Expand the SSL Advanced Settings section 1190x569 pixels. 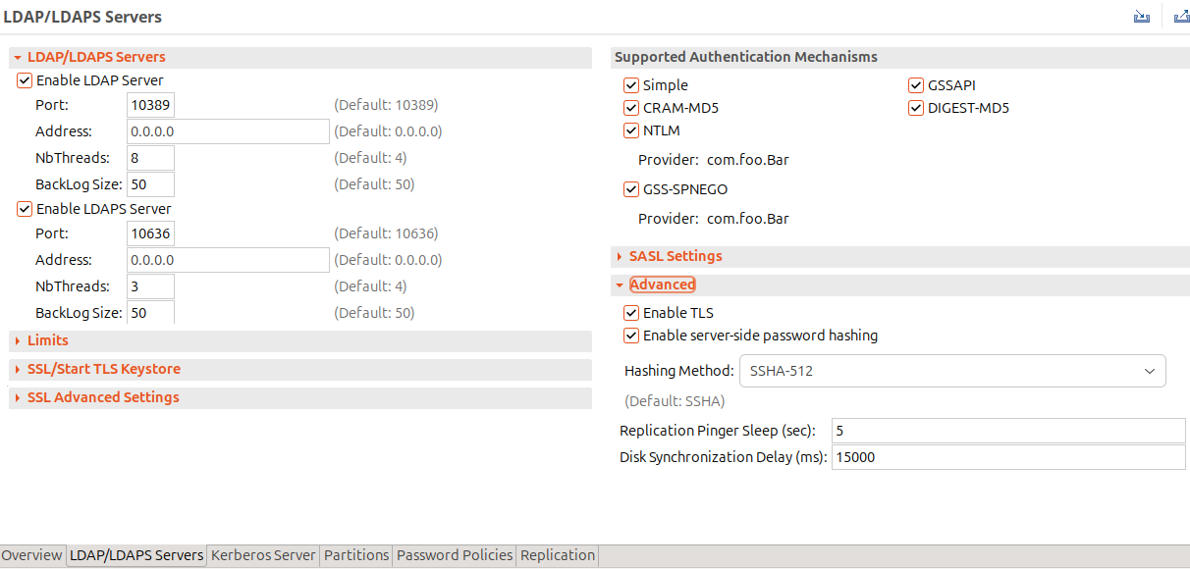102,397
